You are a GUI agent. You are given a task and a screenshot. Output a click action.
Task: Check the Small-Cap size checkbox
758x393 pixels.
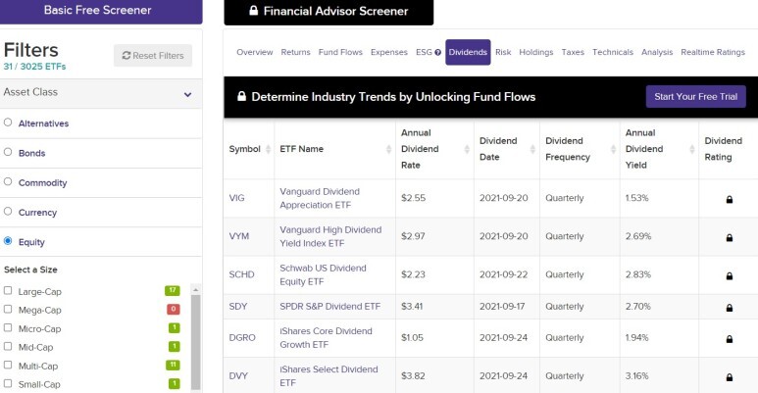click(8, 383)
